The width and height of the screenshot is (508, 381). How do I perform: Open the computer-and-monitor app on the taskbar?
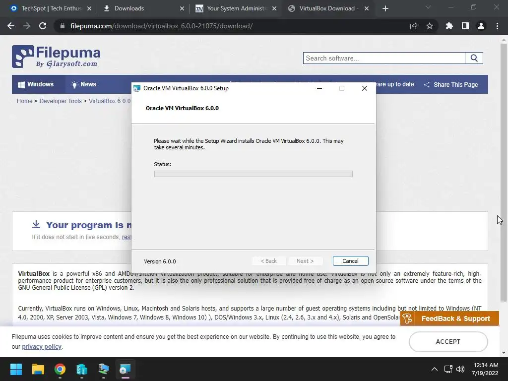point(103,369)
